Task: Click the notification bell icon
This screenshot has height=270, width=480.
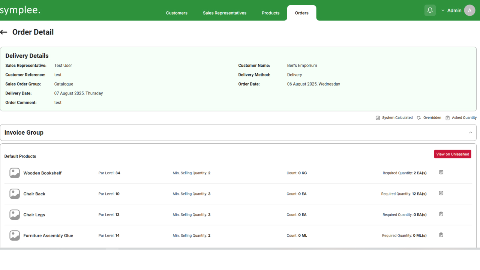Action: 430,10
